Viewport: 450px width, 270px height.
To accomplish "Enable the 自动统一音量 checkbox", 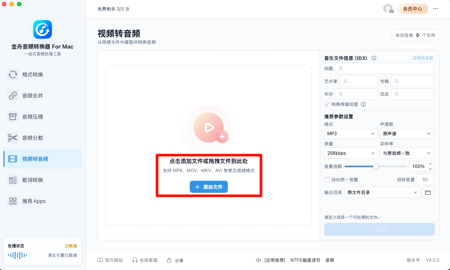I will pyautogui.click(x=326, y=180).
